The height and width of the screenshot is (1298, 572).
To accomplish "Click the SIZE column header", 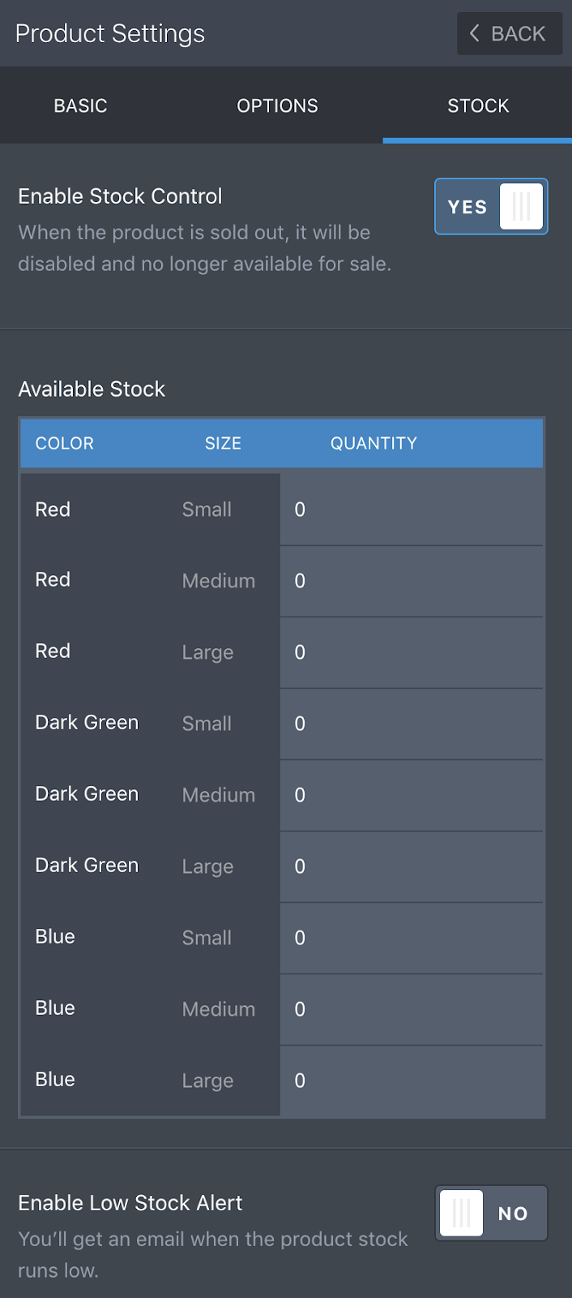I will [222, 443].
